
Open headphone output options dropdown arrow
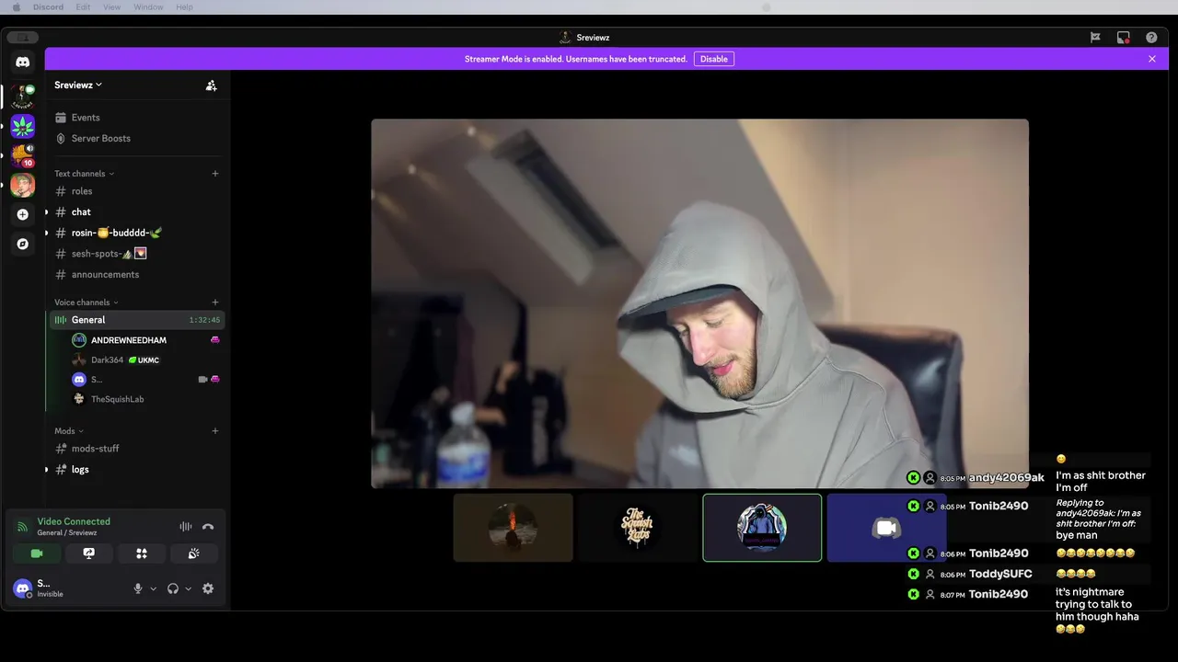[189, 588]
